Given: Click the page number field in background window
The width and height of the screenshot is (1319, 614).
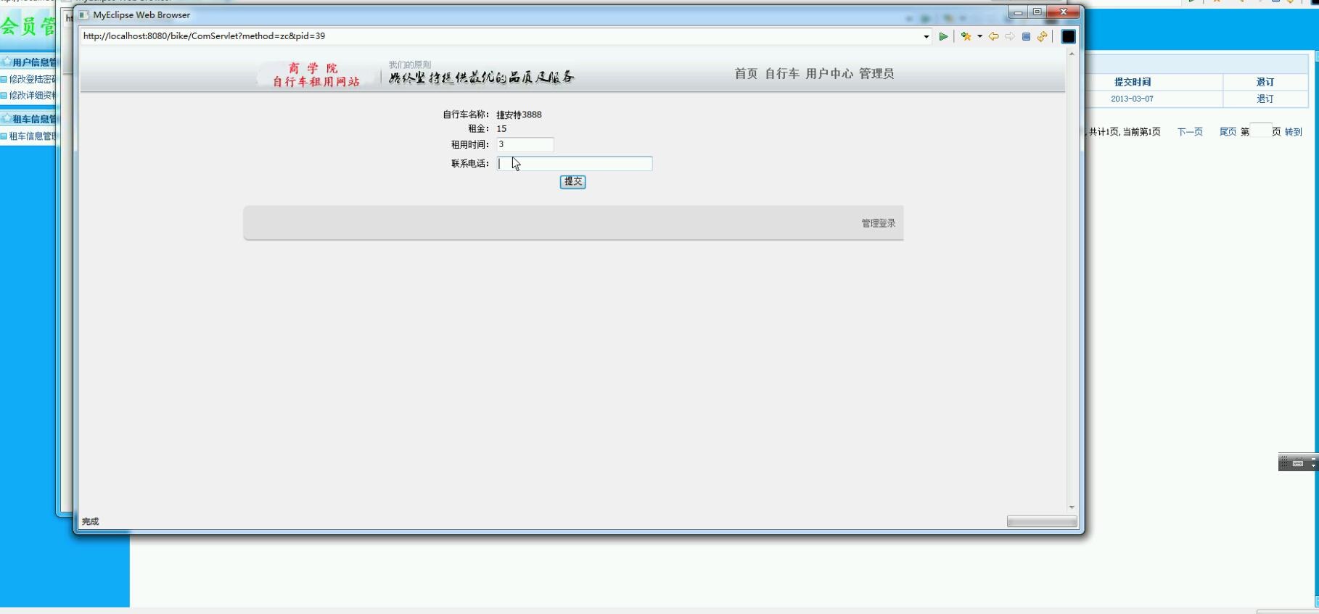Looking at the screenshot, I should (x=1261, y=130).
